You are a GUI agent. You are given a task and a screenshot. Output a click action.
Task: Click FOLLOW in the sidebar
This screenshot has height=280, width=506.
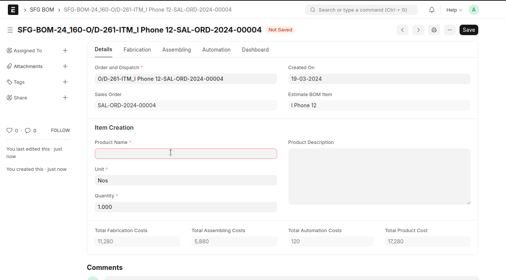(x=60, y=130)
